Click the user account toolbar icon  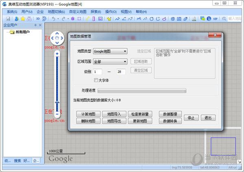pos(17,19)
